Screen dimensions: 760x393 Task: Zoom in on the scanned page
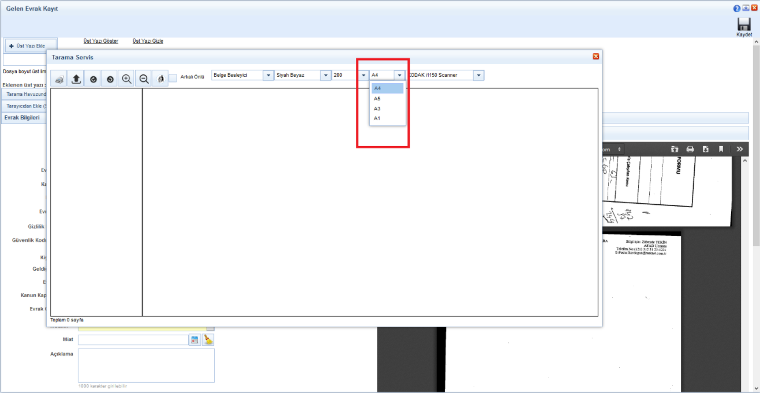click(x=127, y=79)
